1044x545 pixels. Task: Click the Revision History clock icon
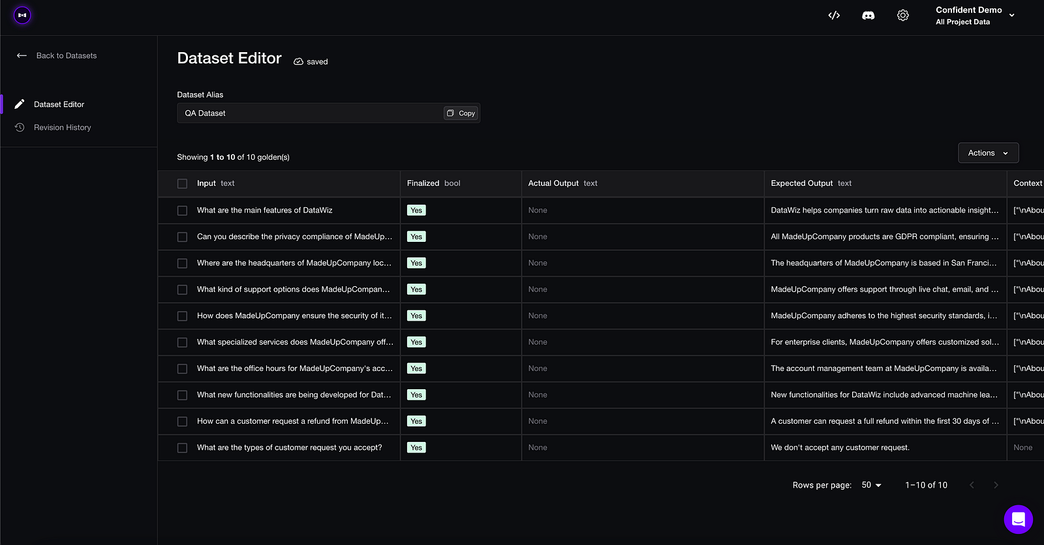pos(20,127)
